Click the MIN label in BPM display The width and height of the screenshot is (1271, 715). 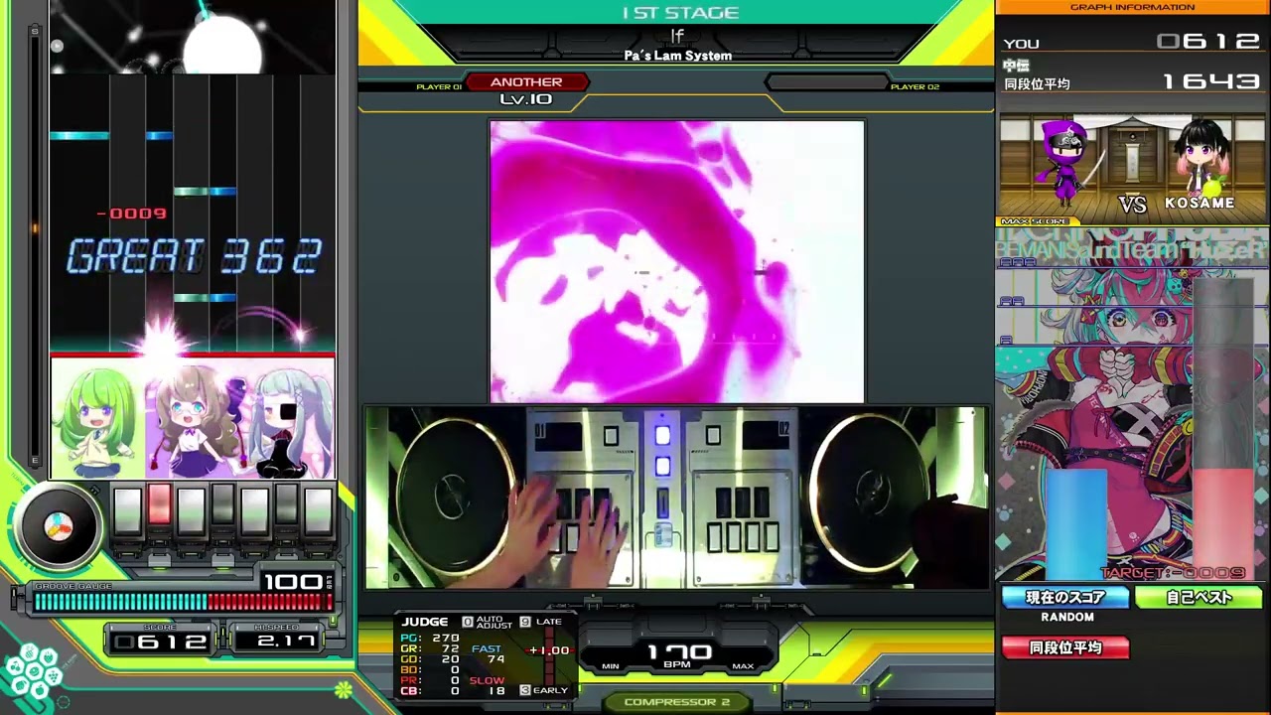point(611,666)
